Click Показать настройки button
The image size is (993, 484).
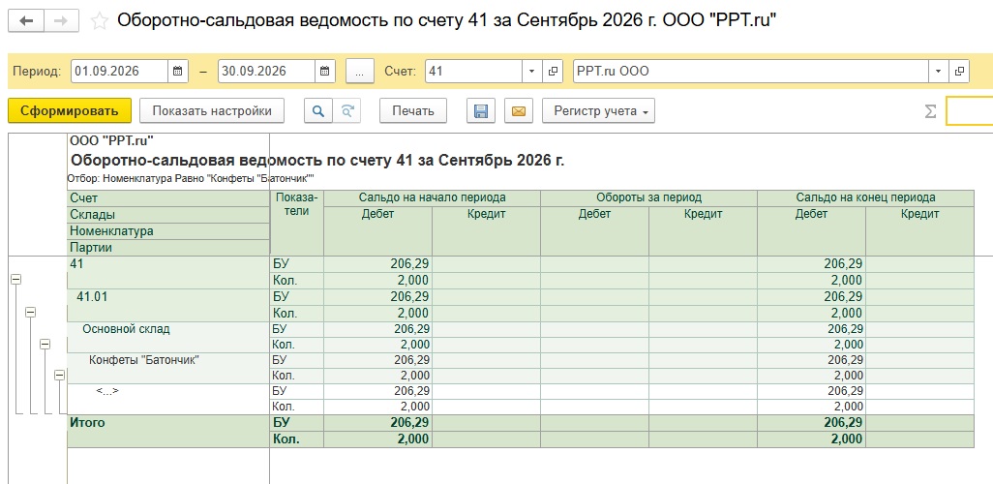[212, 111]
